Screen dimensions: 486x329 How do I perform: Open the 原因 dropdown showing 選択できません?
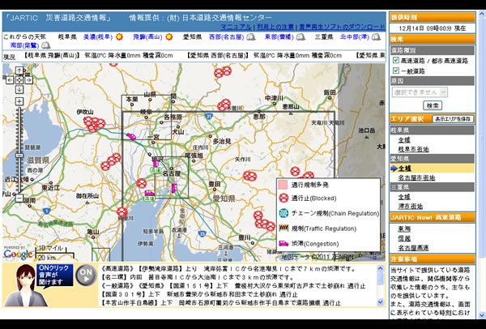tap(420, 92)
